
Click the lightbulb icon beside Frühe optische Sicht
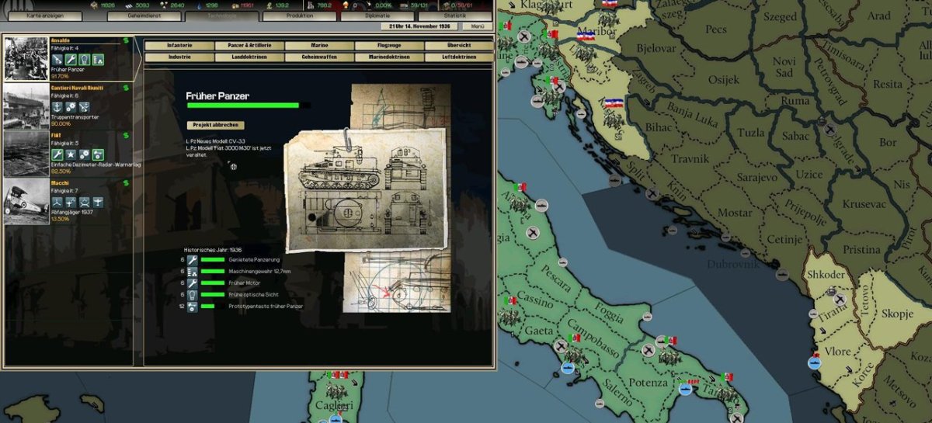(x=192, y=294)
